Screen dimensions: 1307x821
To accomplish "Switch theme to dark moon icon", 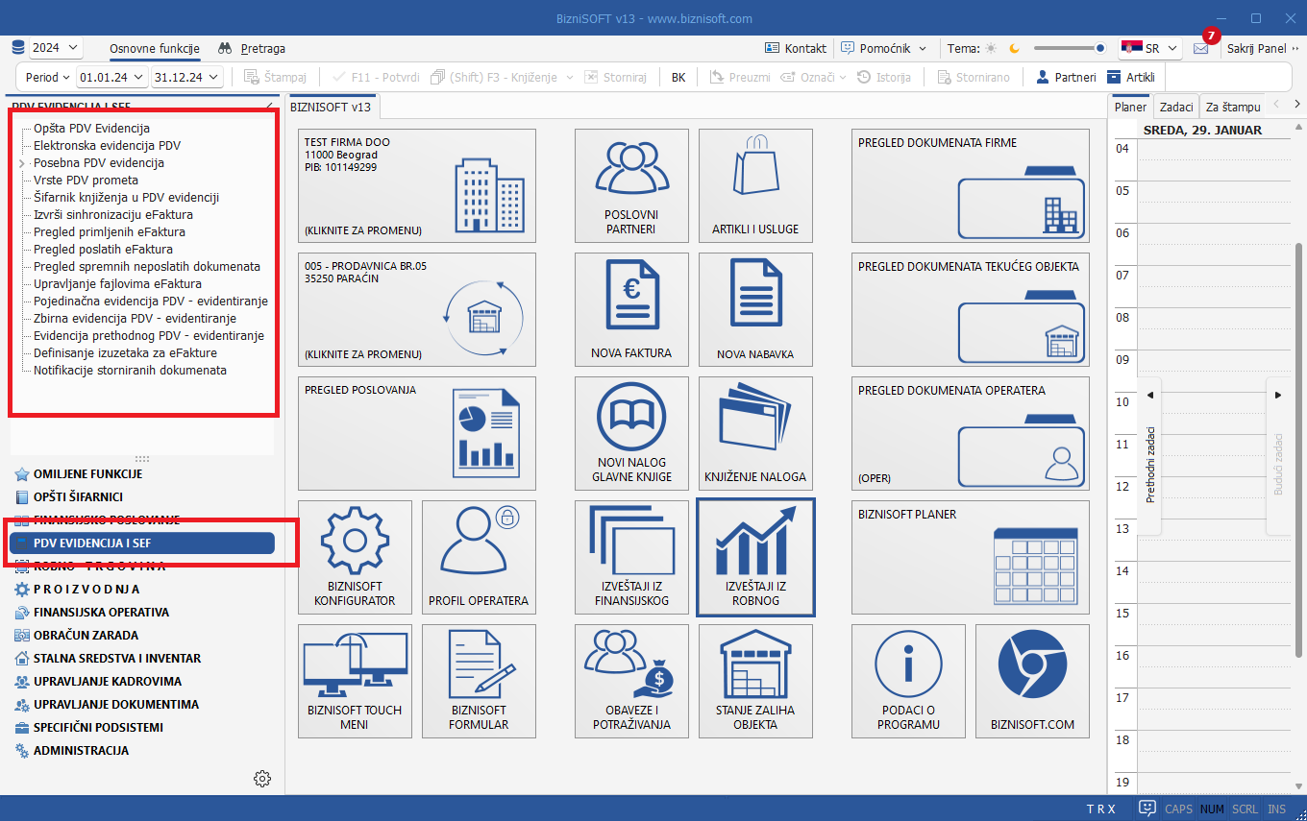I will point(1014,48).
